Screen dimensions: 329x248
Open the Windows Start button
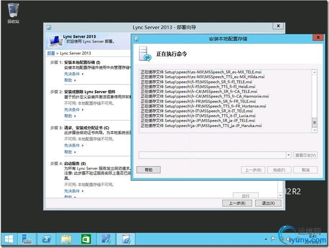(x=9, y=239)
